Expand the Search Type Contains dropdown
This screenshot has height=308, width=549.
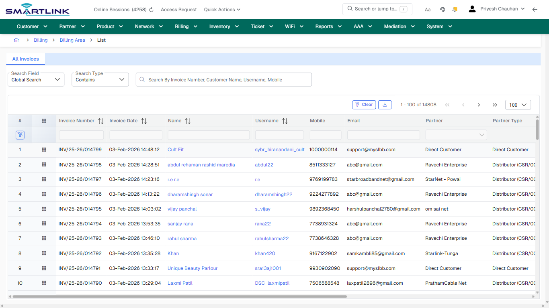point(100,79)
